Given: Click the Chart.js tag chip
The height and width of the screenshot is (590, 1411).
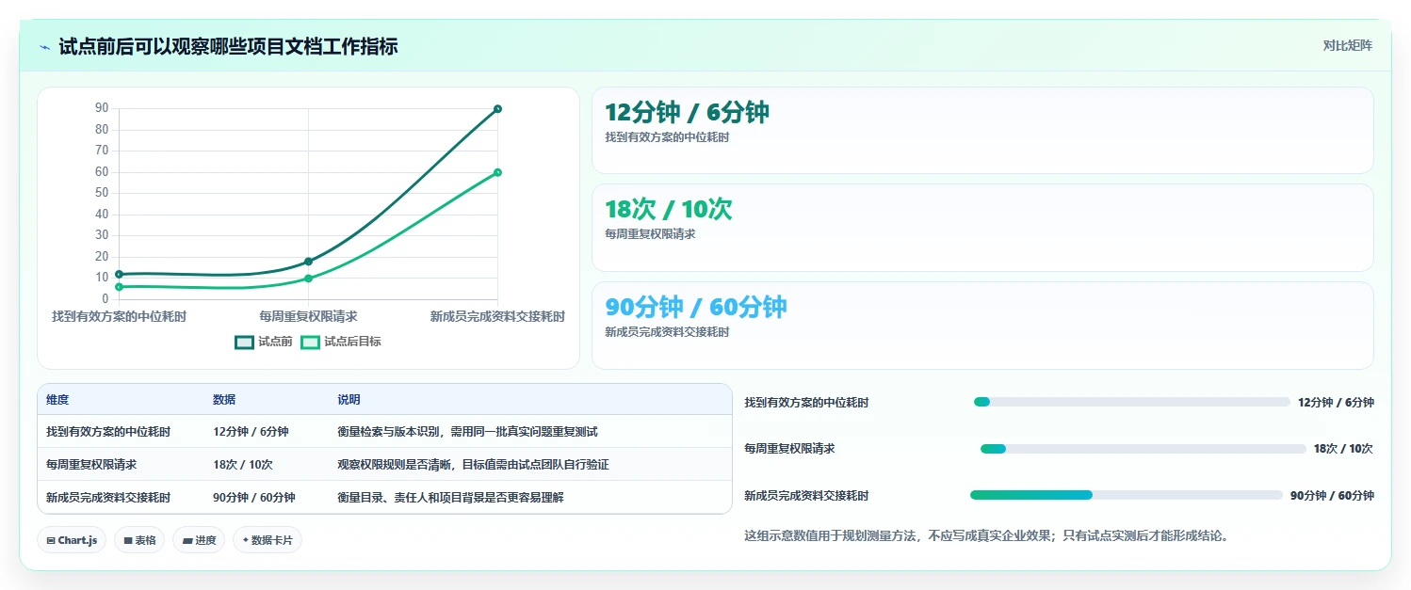Looking at the screenshot, I should click(x=72, y=540).
